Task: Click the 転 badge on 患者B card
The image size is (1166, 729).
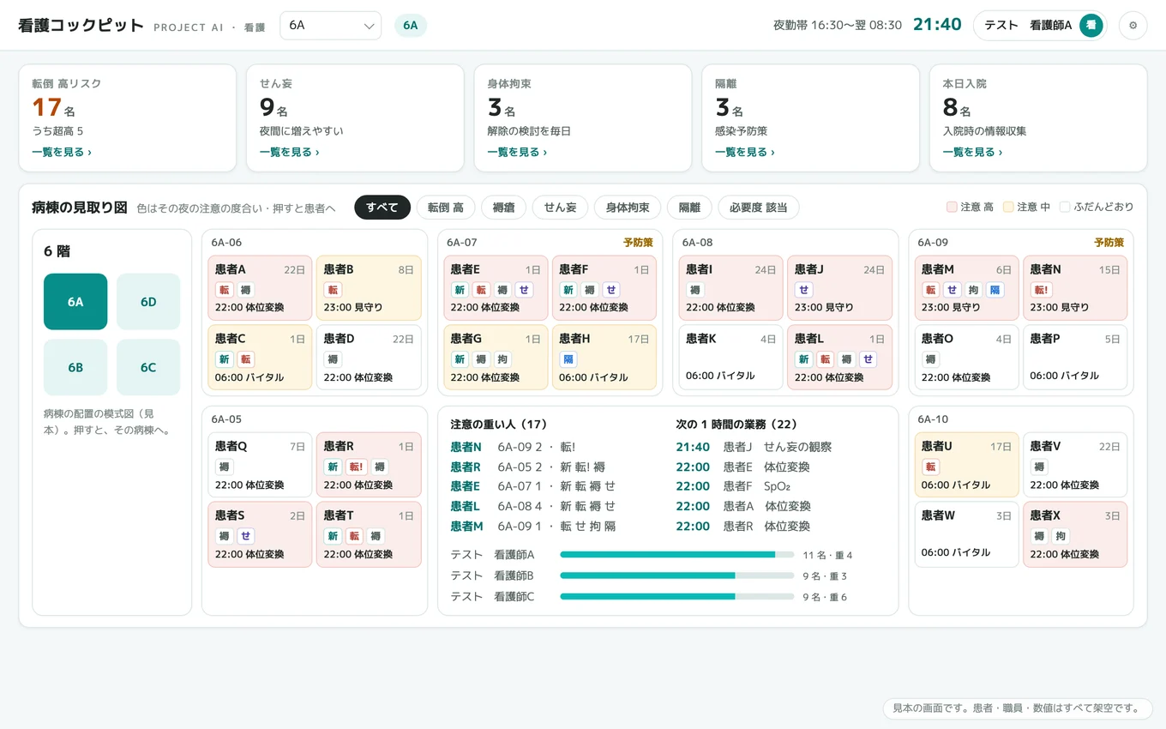Action: point(333,290)
